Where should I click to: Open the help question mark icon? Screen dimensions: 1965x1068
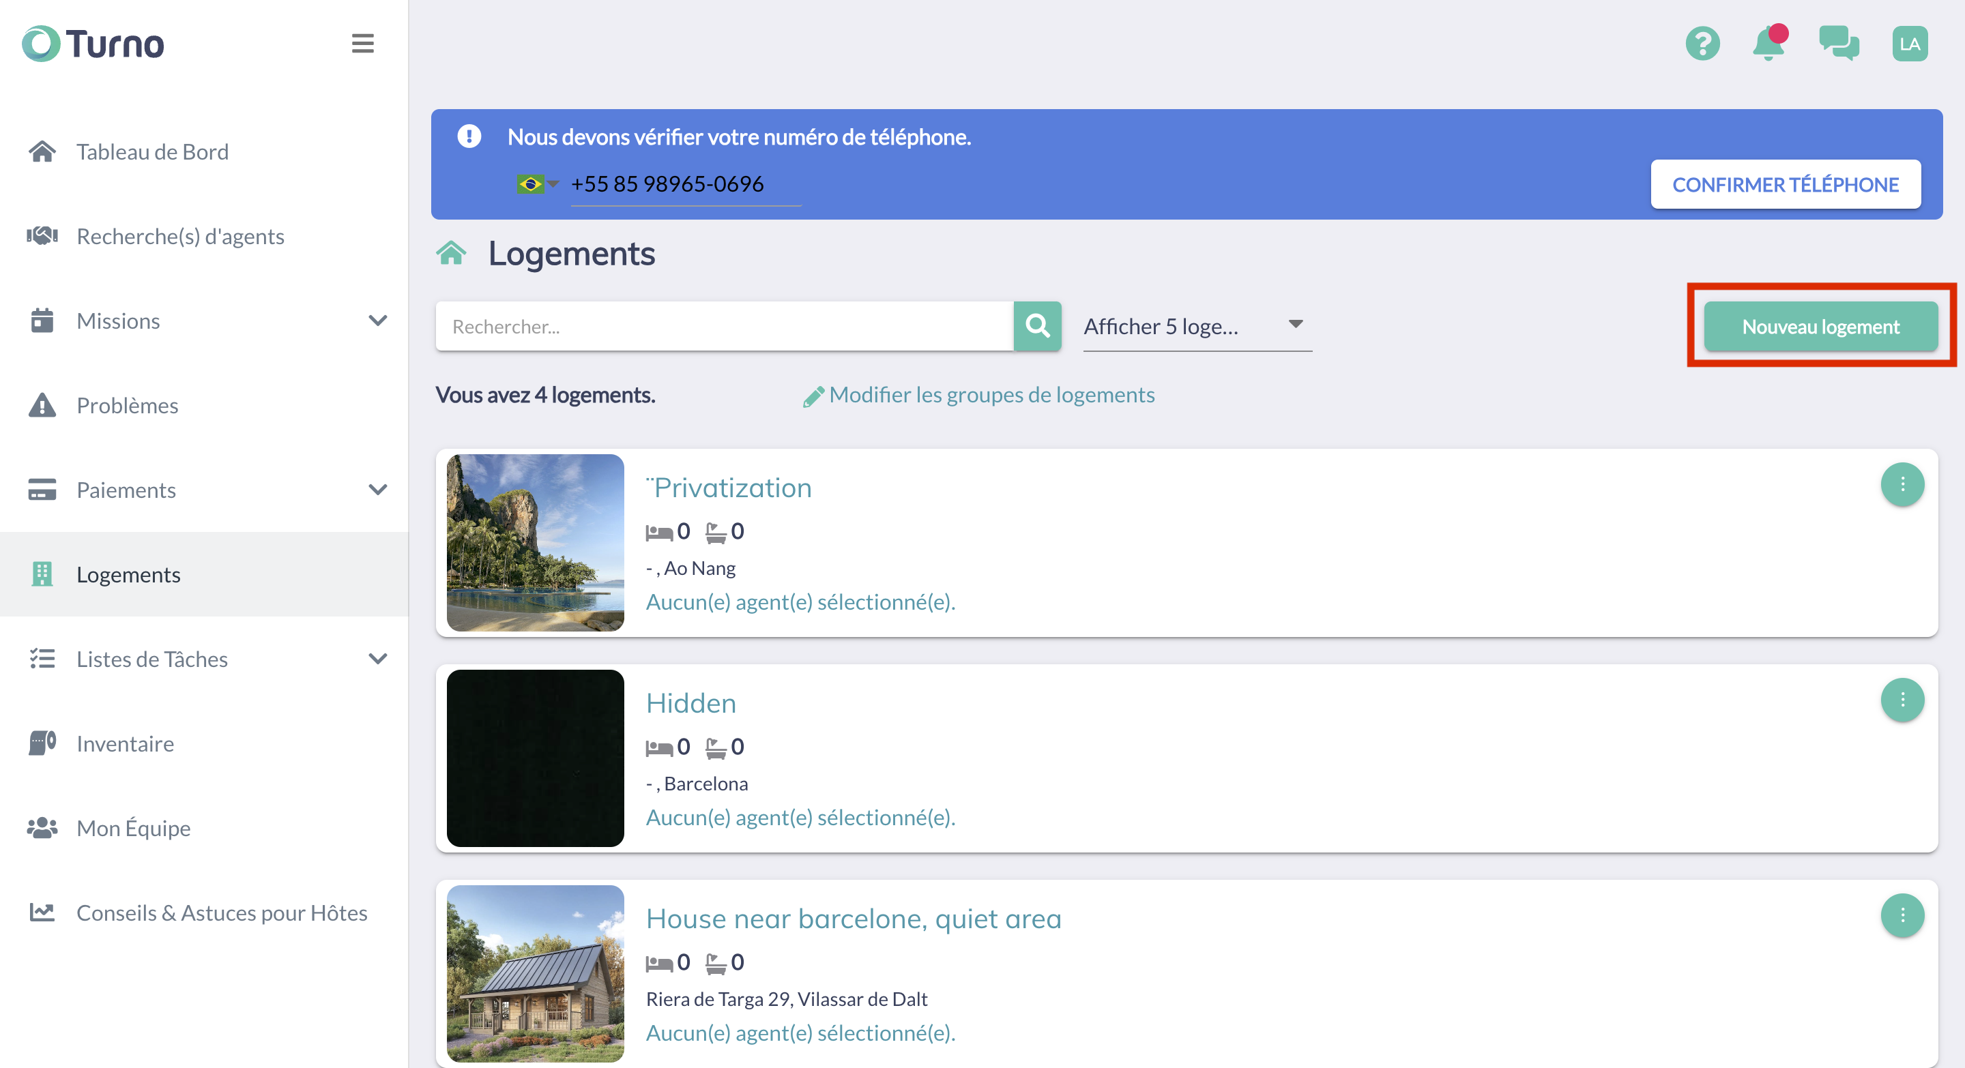click(1702, 44)
